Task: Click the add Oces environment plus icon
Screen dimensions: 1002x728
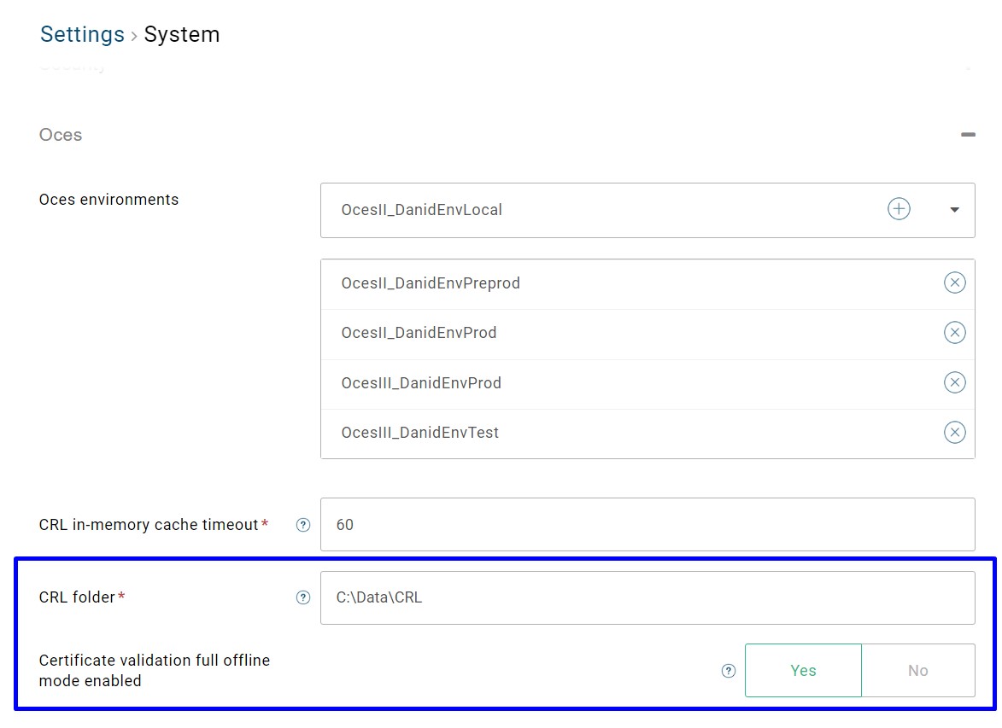Action: point(899,209)
